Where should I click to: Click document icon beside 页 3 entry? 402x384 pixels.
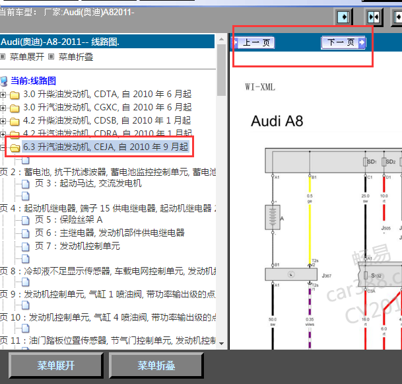point(25,184)
